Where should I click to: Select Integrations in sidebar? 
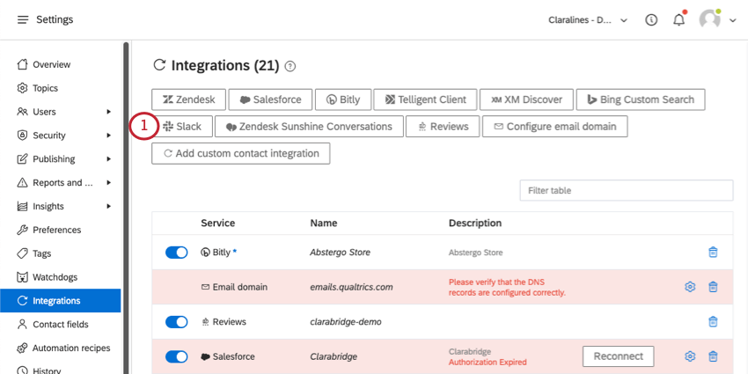point(60,301)
